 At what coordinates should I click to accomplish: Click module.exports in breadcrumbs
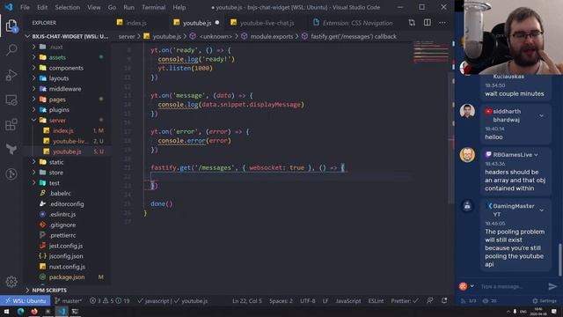click(x=272, y=36)
